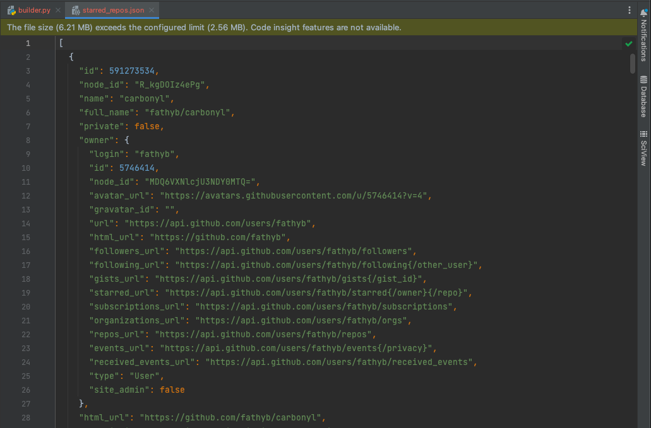The image size is (651, 428).
Task: Click the id value 591273534
Action: 131,71
